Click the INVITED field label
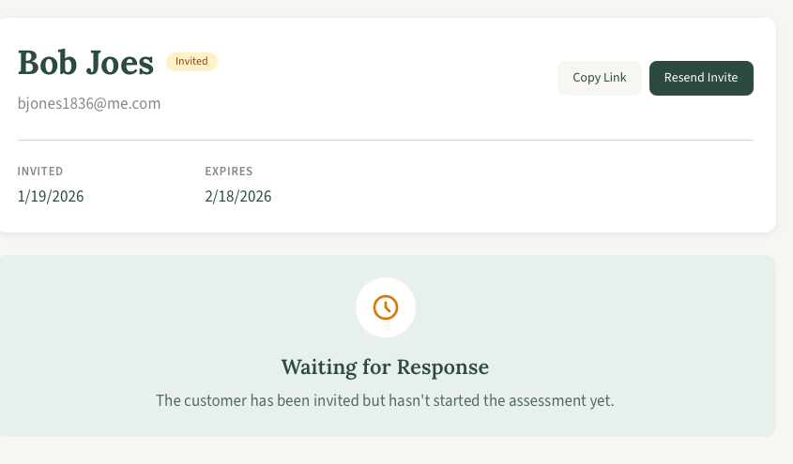Viewport: 793px width, 464px height. [x=40, y=172]
